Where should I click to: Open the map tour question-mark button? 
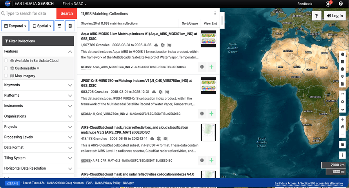click(316, 16)
